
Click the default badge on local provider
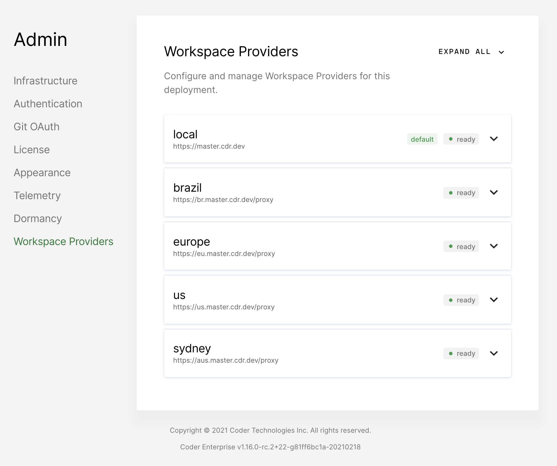tap(422, 139)
